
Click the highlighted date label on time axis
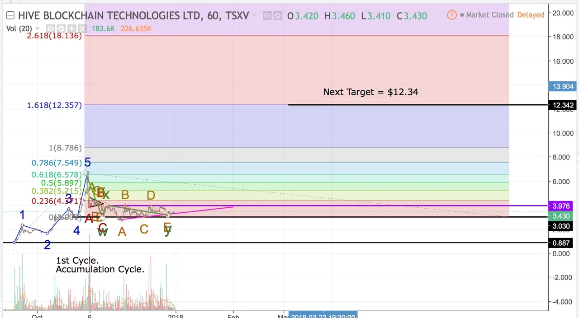tap(323, 315)
